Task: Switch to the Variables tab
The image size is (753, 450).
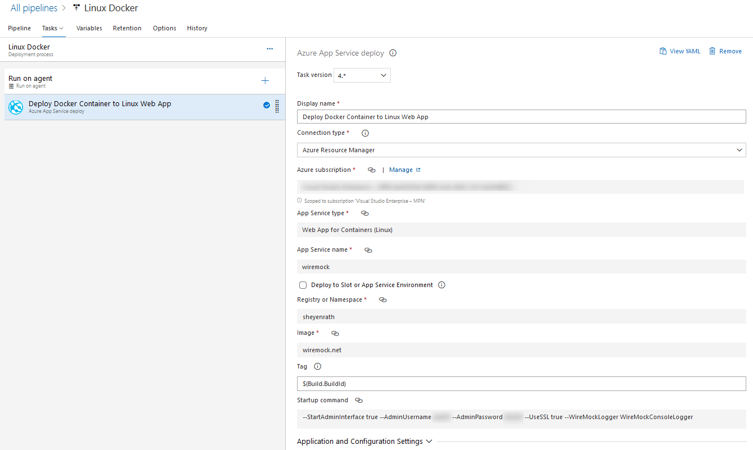Action: pyautogui.click(x=89, y=28)
